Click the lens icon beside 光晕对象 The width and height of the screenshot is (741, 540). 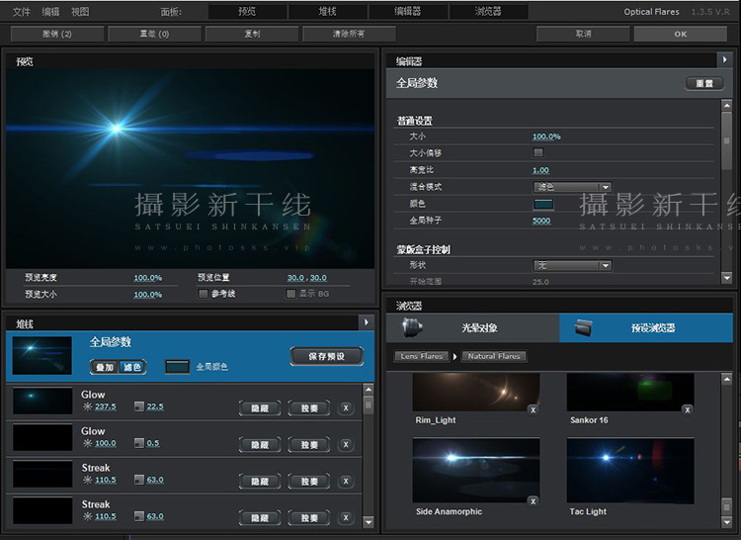[x=412, y=327]
